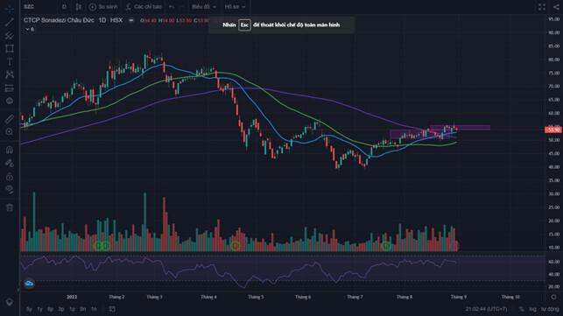
Task: Click the undo arrow
Action: 172,7
